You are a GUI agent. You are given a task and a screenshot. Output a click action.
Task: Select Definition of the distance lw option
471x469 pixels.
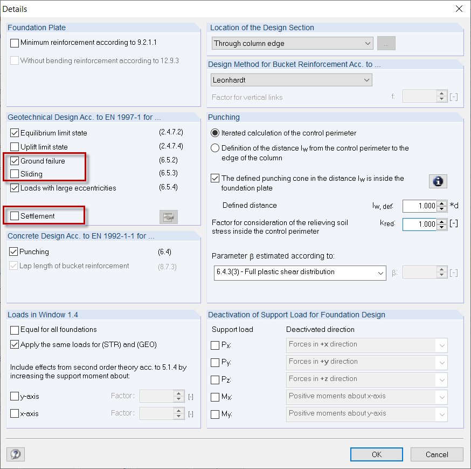pos(215,148)
